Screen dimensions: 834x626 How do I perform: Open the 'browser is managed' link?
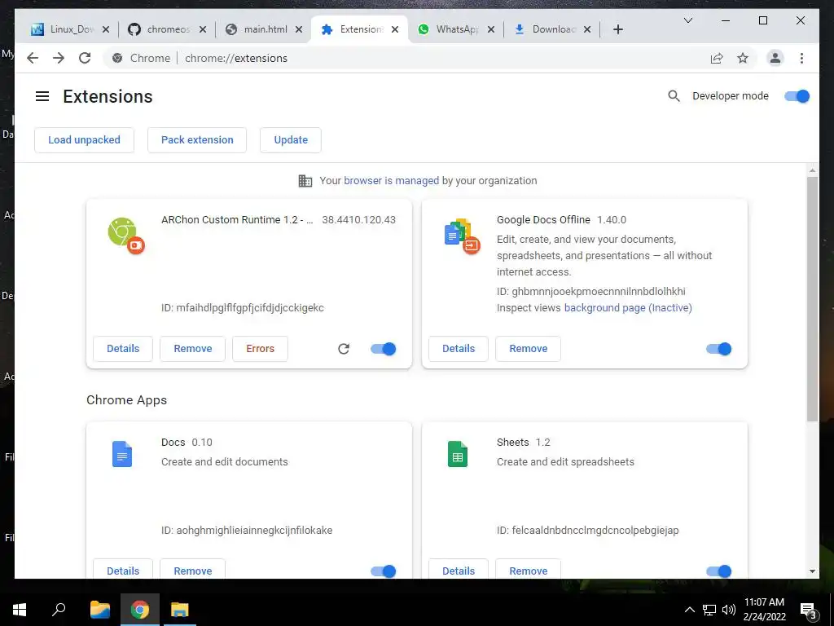pyautogui.click(x=392, y=181)
